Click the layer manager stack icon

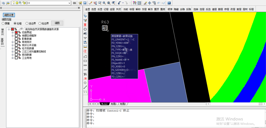coord(3,3)
